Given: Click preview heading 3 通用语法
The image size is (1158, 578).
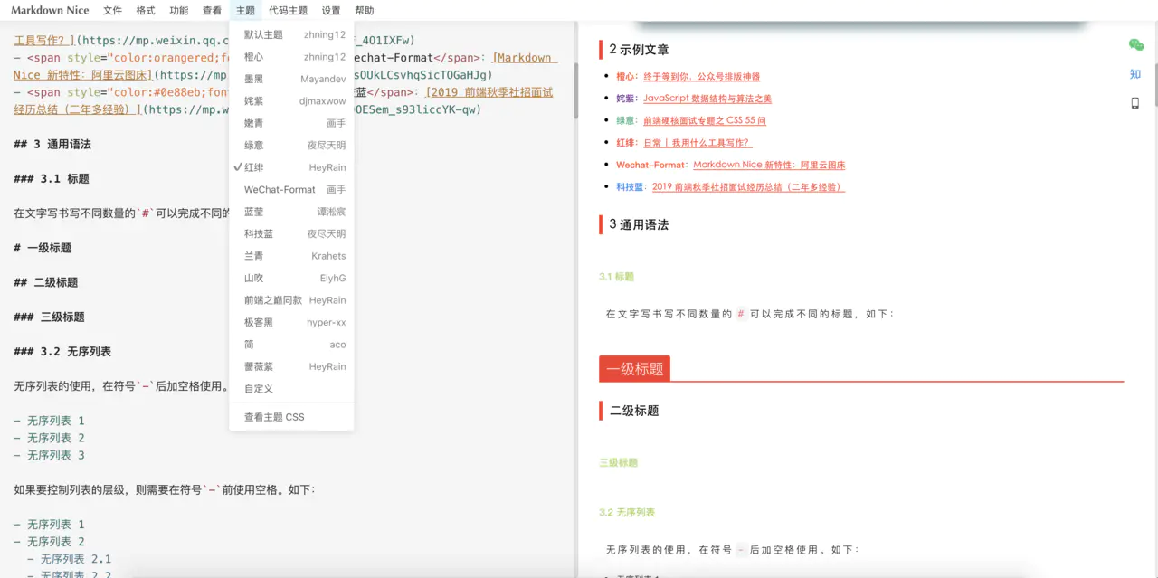Looking at the screenshot, I should (x=639, y=224).
